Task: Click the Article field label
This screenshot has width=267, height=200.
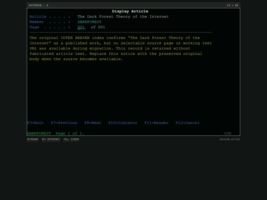Action: [x=38, y=17]
